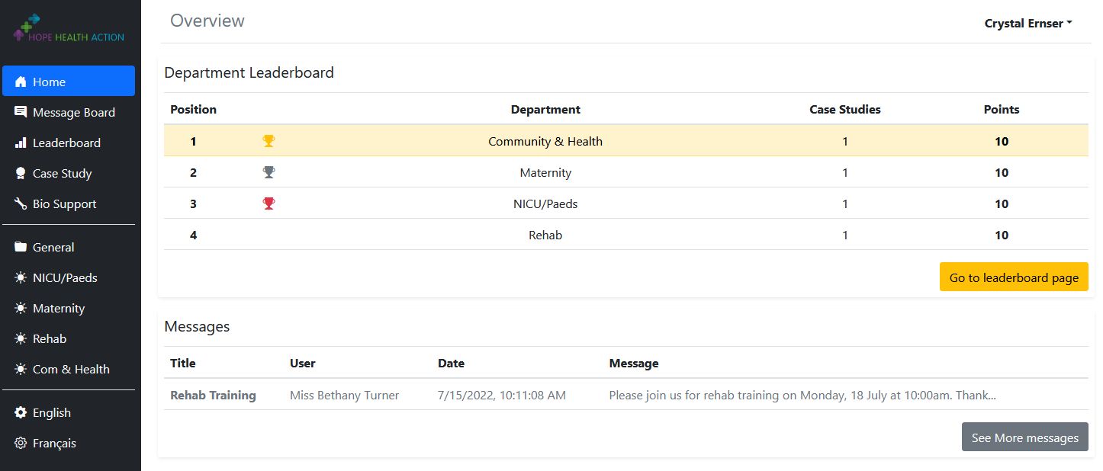Click the Maternity sun icon in sidebar

coord(21,308)
